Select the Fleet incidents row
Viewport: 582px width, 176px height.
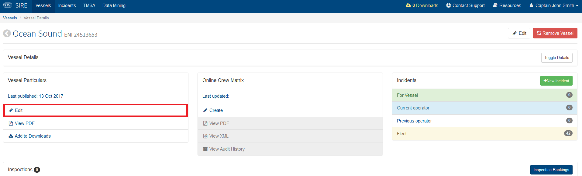pos(484,134)
